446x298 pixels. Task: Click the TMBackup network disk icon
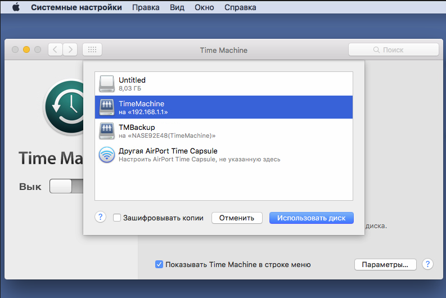106,131
